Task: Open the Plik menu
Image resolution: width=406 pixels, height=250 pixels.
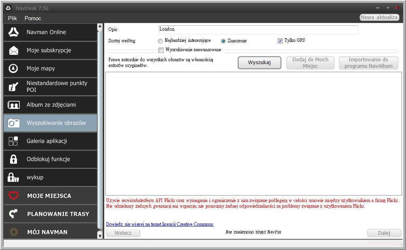Action: point(13,18)
